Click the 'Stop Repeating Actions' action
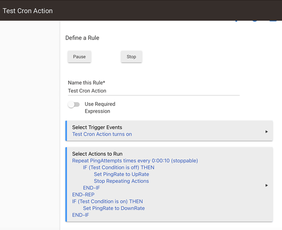This screenshot has height=230, width=282. pyautogui.click(x=121, y=181)
